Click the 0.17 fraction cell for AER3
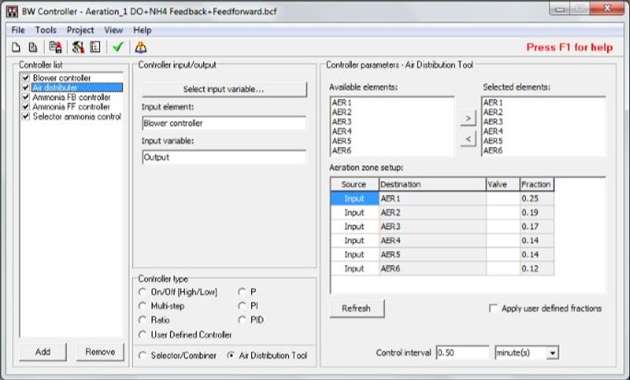The image size is (630, 380). 537,226
